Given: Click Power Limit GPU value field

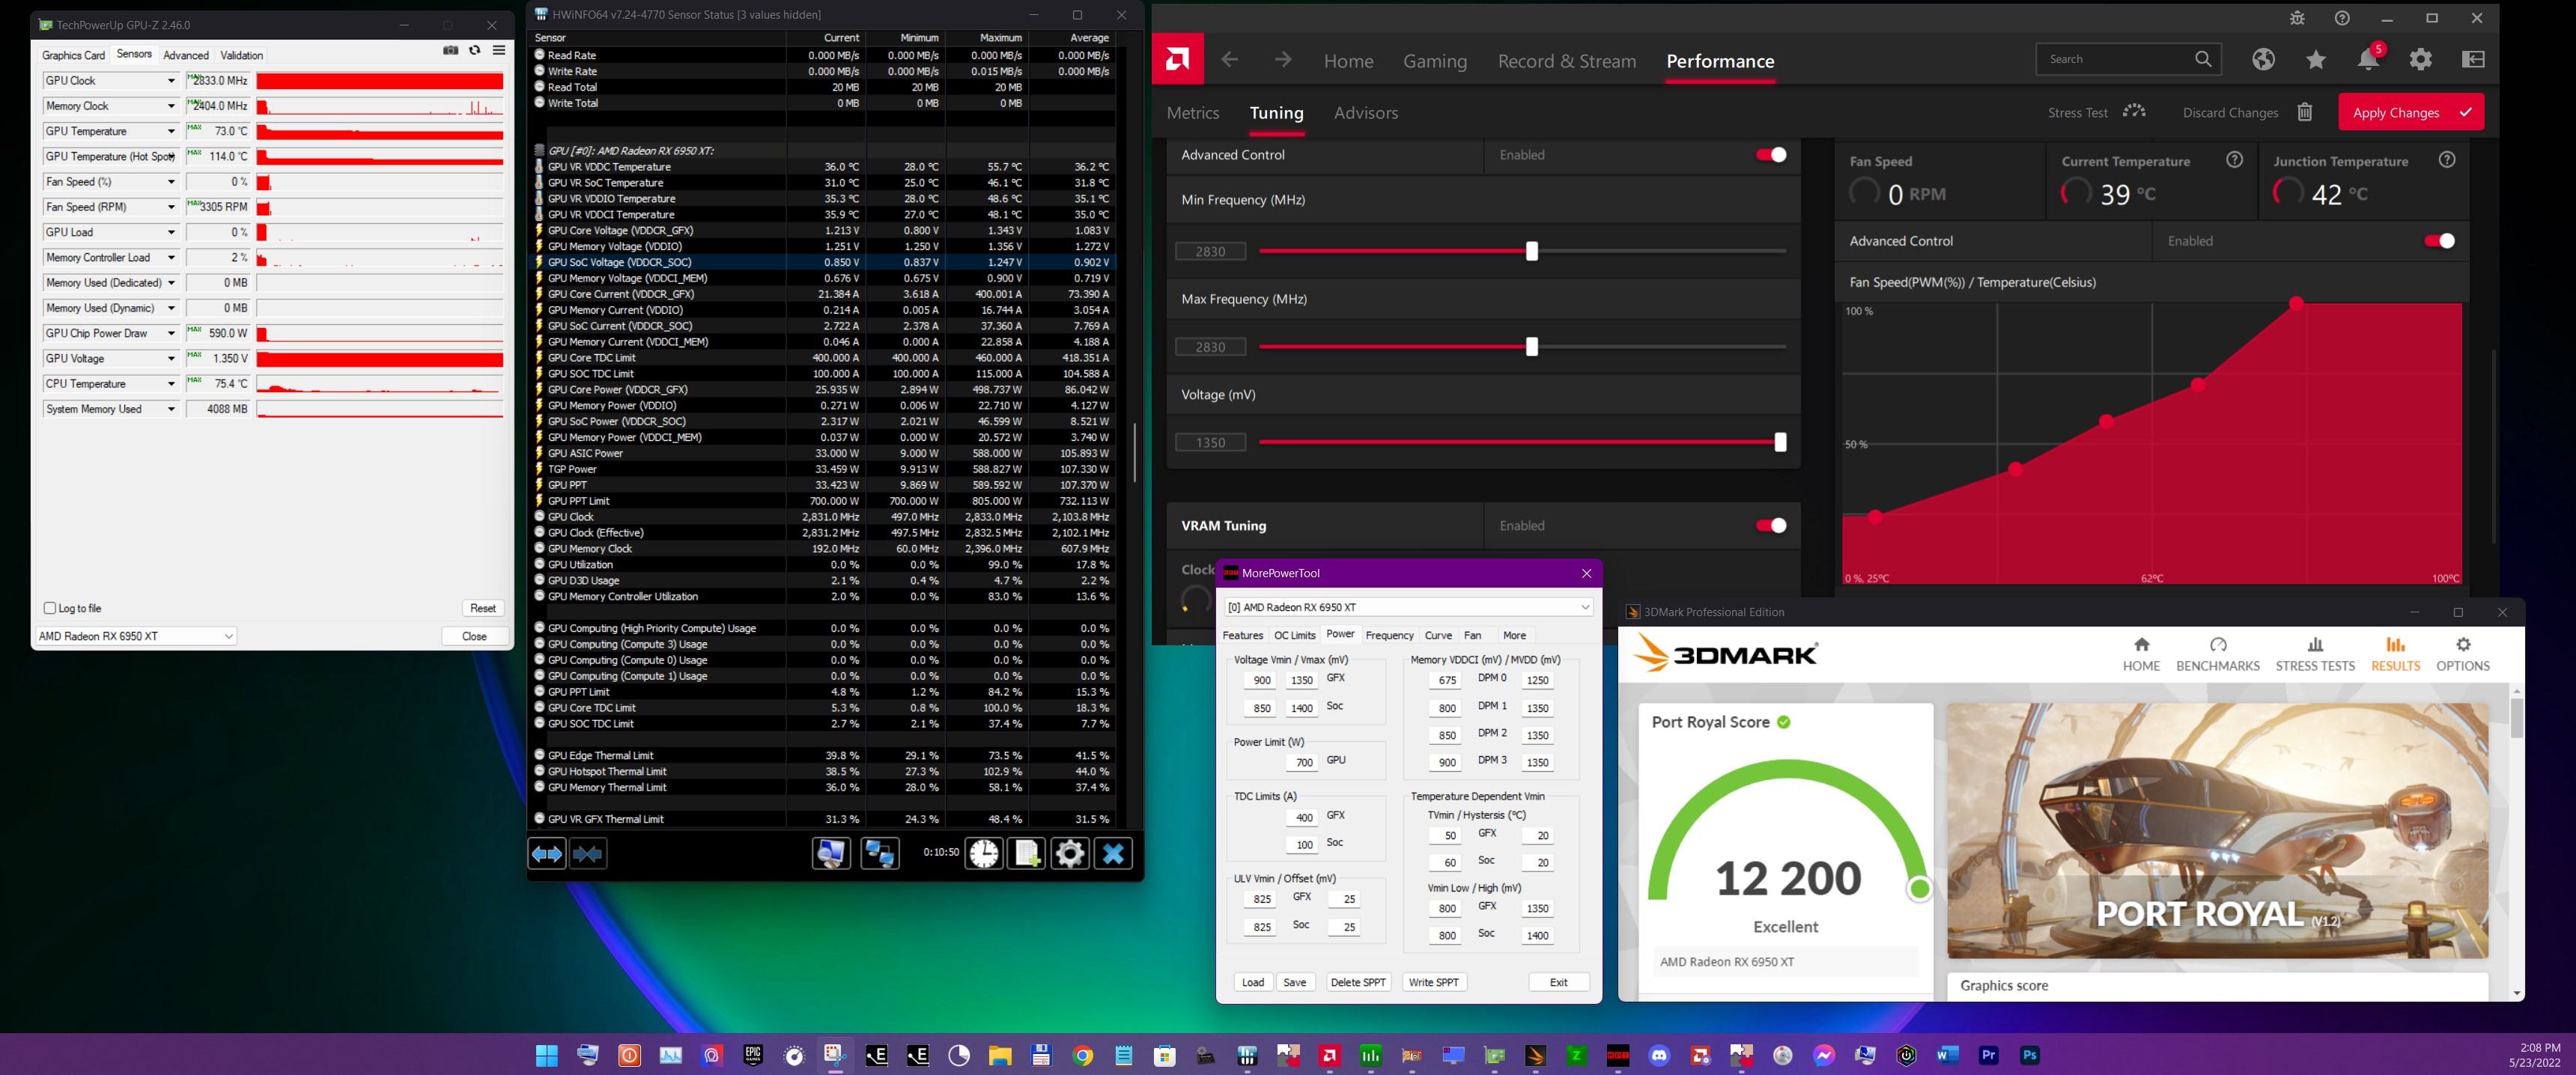Looking at the screenshot, I should pos(1303,762).
